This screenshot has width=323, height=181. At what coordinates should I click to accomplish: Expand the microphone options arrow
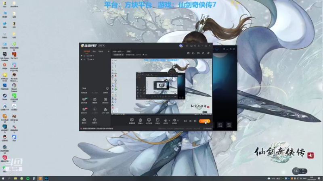coord(169,120)
